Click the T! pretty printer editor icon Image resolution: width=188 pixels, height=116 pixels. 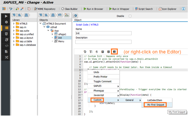(91, 51)
